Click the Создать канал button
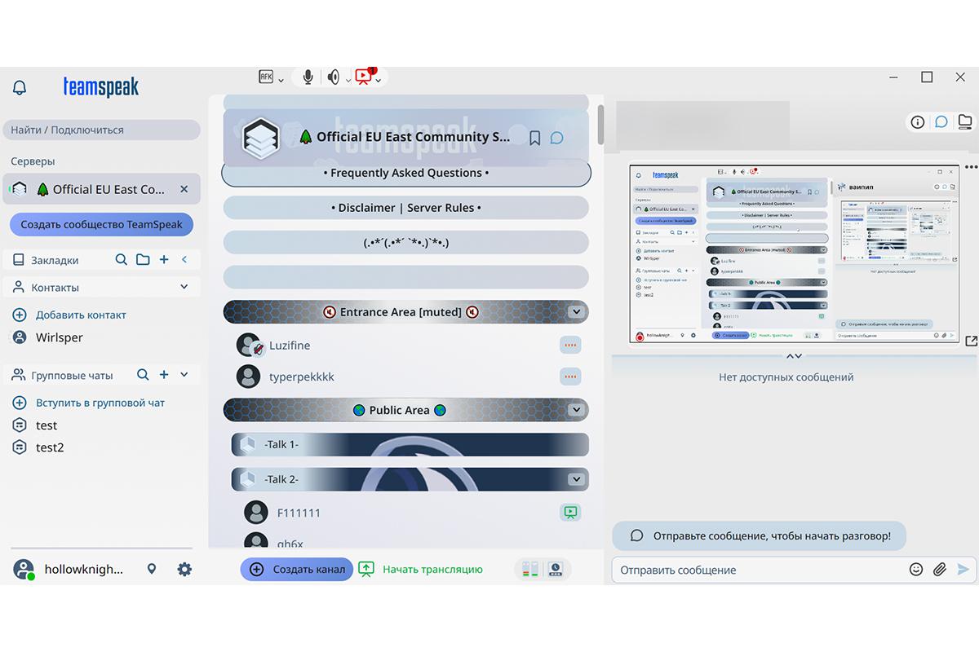This screenshot has height=652, width=979. [296, 569]
